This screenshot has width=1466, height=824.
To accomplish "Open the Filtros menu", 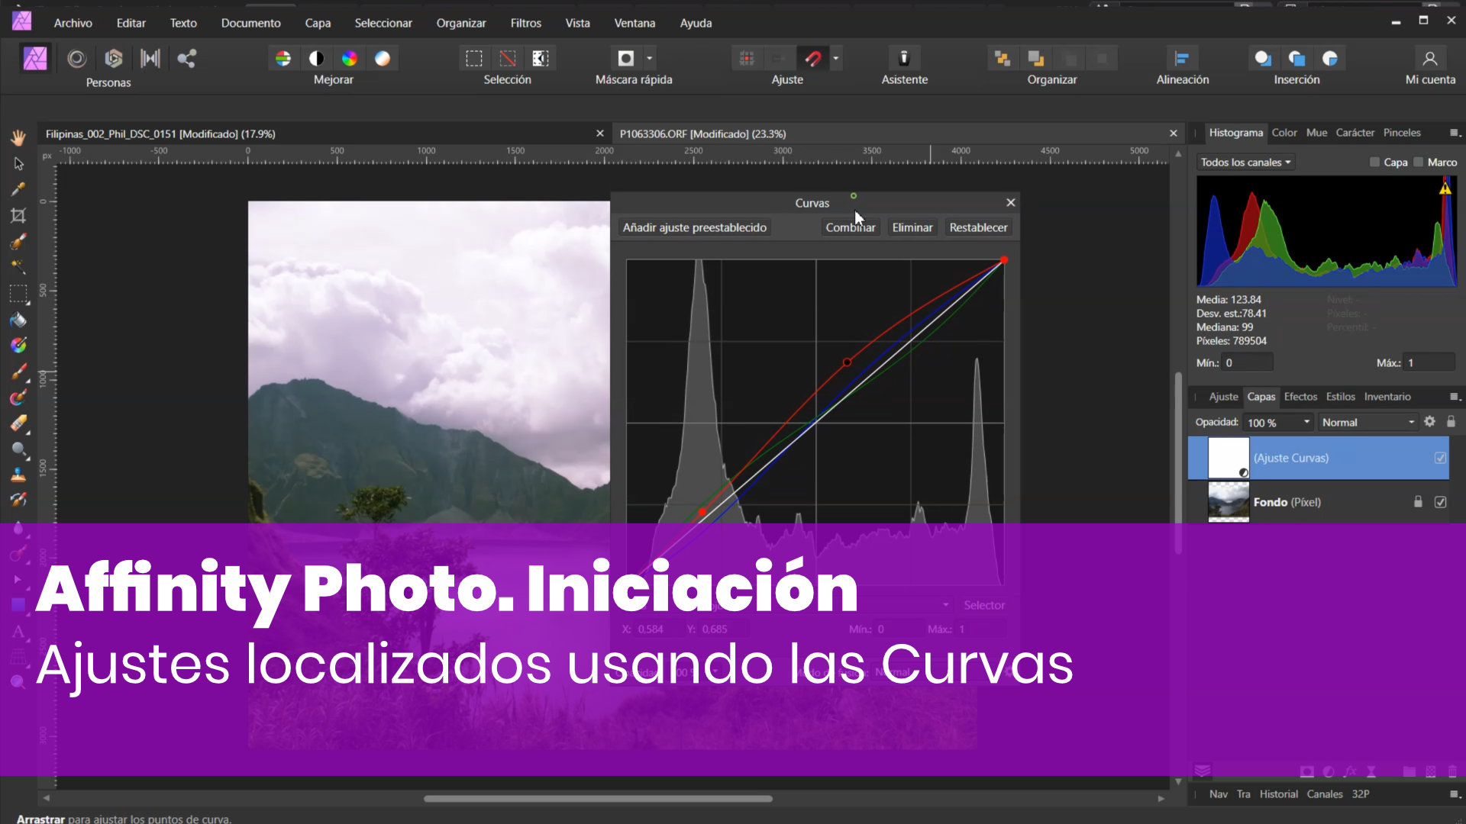I will click(x=526, y=23).
